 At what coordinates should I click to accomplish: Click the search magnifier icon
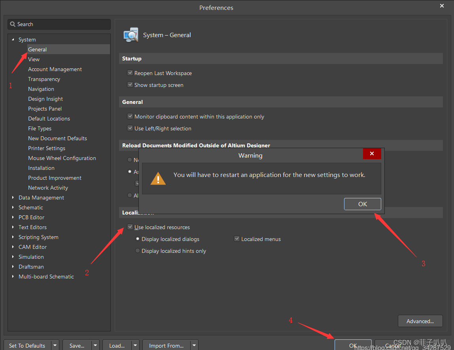tap(12, 24)
